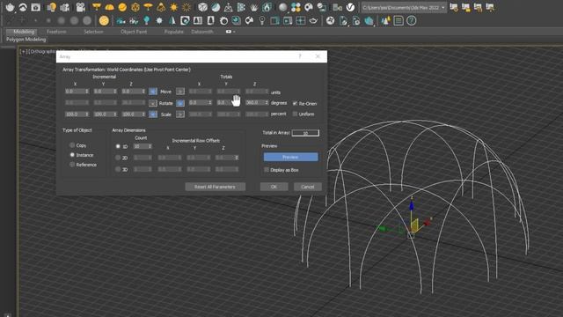Switch to the Freeform ribbon tab
Viewport: 563px width, 317px height.
click(x=56, y=32)
